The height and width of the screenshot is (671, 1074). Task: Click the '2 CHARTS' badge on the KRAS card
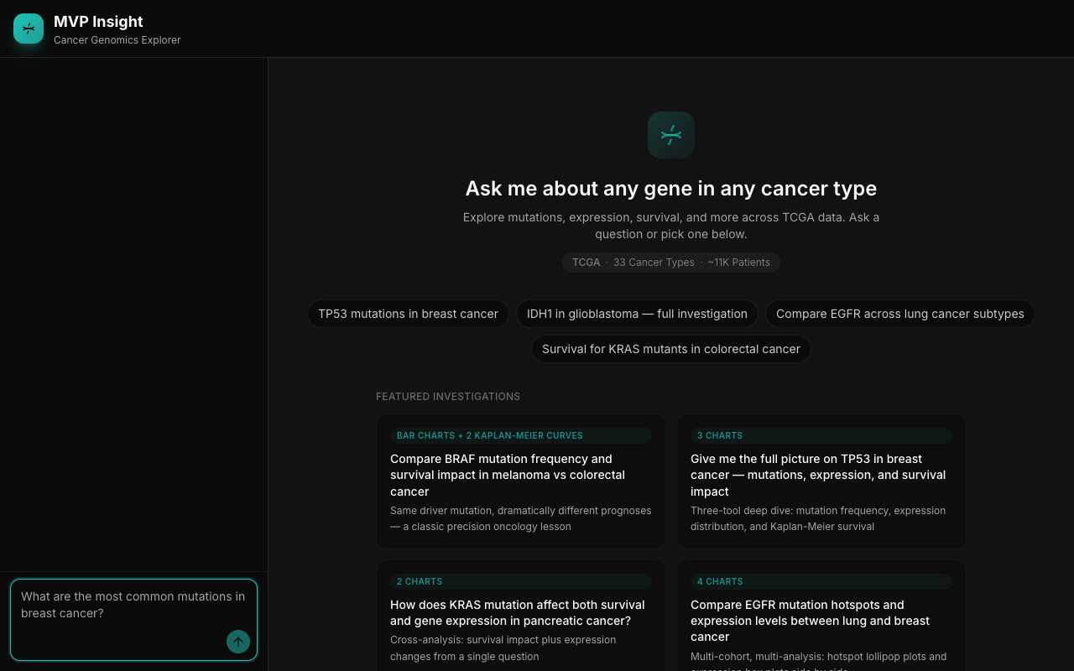[x=420, y=581]
